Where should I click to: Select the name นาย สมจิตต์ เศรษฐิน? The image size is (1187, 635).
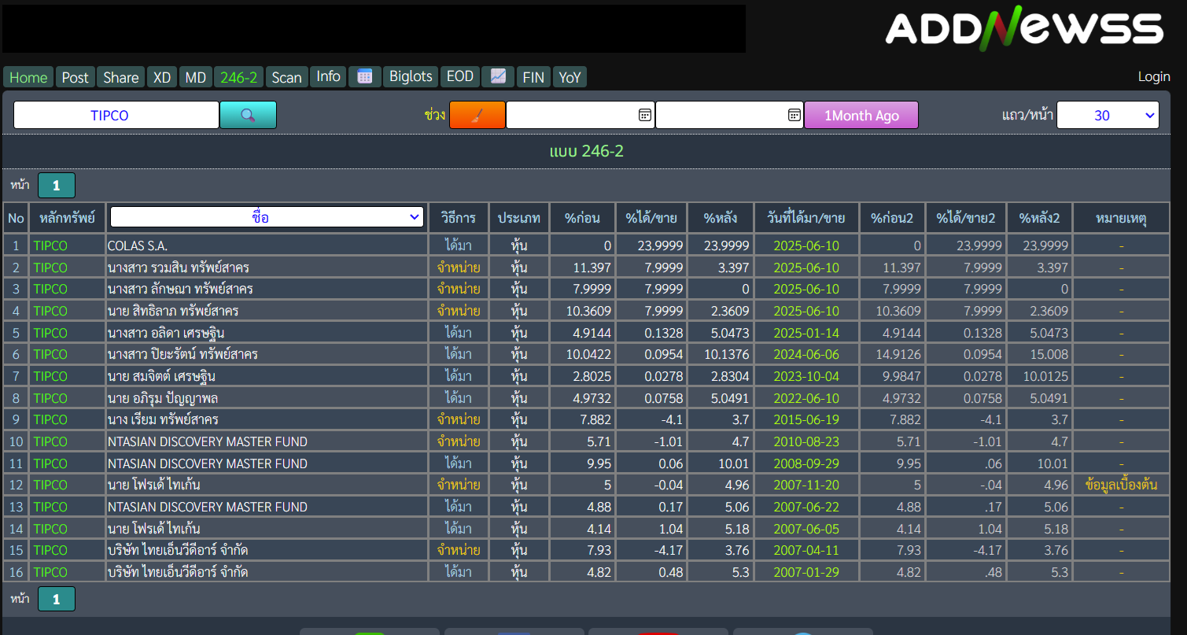(x=161, y=376)
